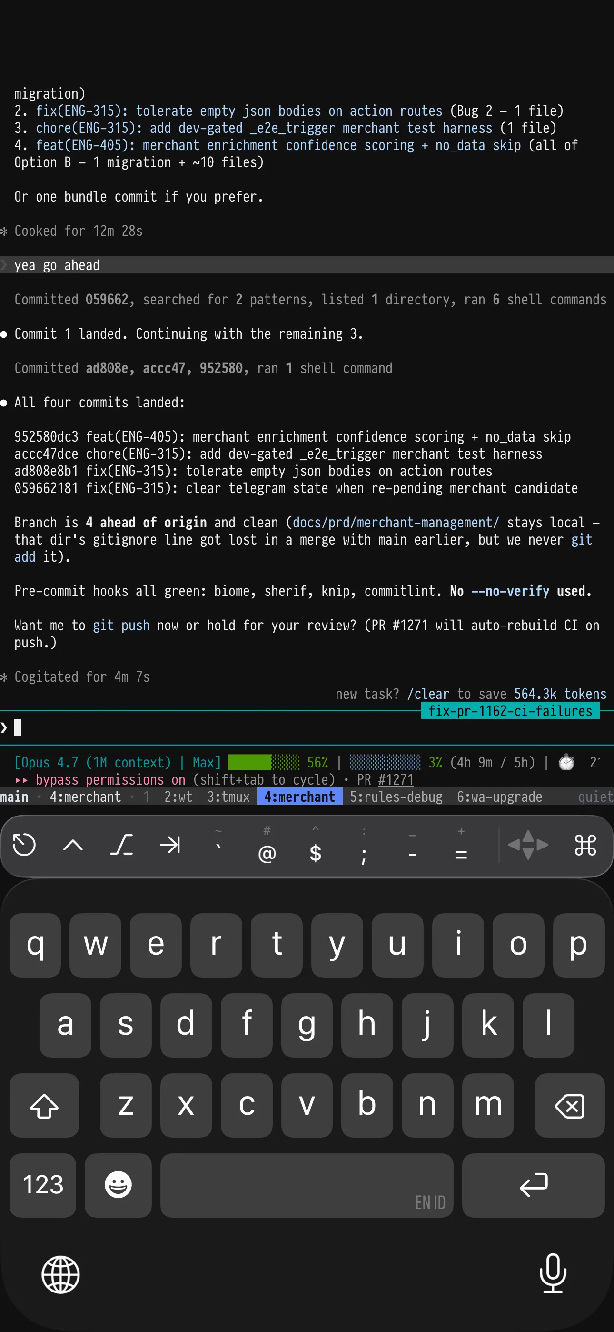Tap the z key
This screenshot has height=1332, width=614.
coord(126,1106)
